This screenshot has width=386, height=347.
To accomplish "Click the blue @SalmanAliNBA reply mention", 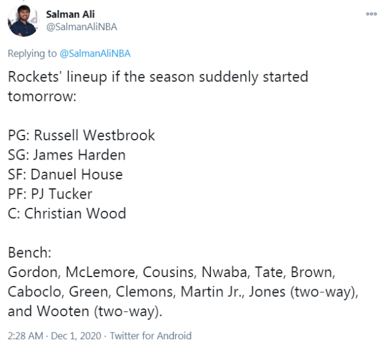I will (x=95, y=54).
